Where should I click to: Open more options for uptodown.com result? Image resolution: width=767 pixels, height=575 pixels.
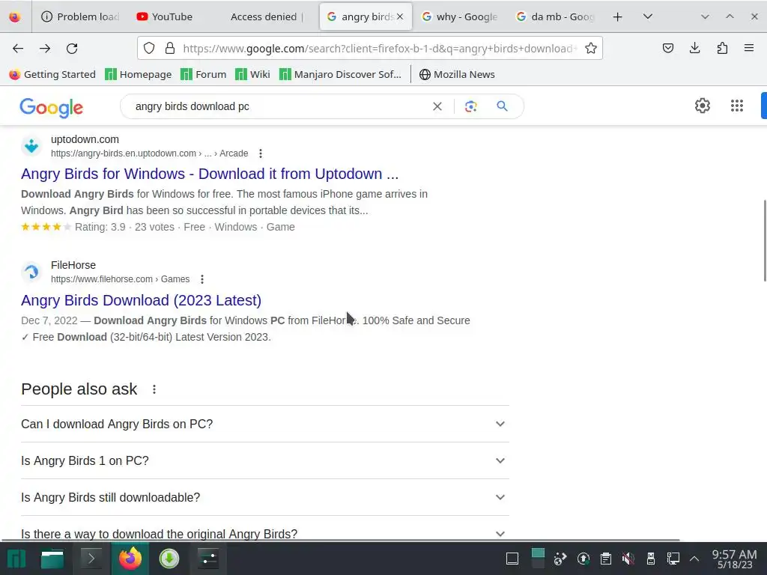[261, 153]
